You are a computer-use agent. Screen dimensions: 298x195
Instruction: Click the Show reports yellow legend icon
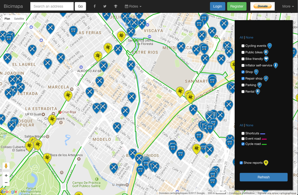coord(266,163)
